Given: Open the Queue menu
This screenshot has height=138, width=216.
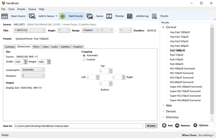Looking at the screenshot, I should [32, 9].
